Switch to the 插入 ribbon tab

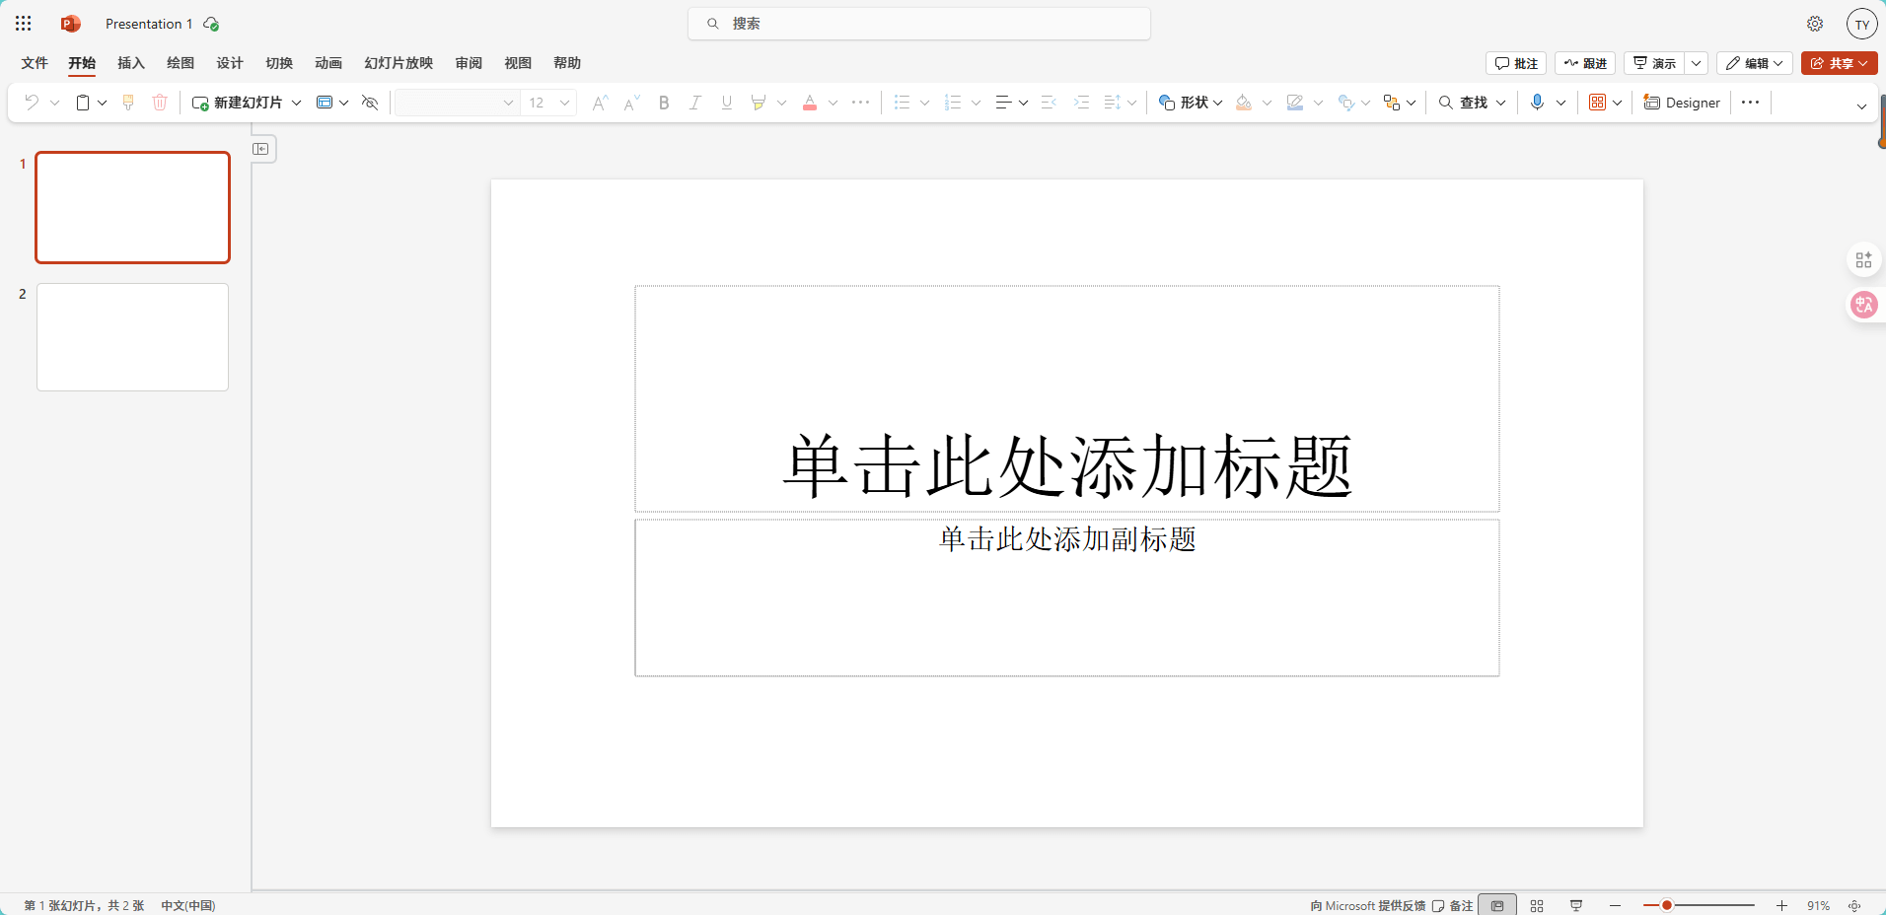pos(130,62)
